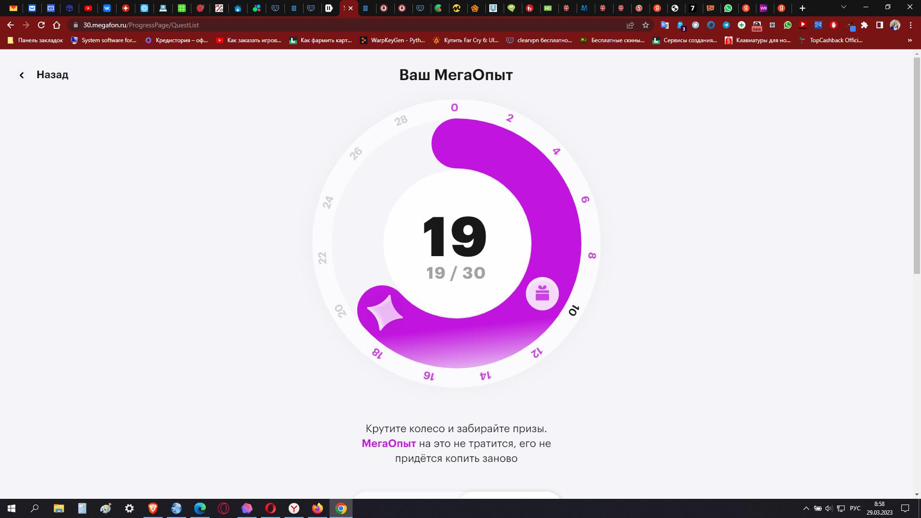Open the WhatsApp extension in the toolbar
The image size is (921, 518).
pos(788,25)
